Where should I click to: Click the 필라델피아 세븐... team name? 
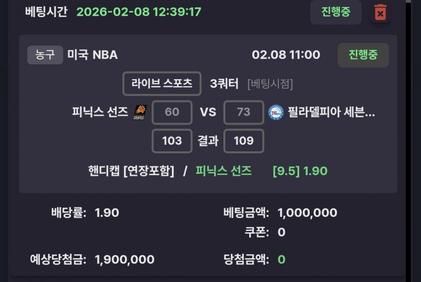(331, 112)
